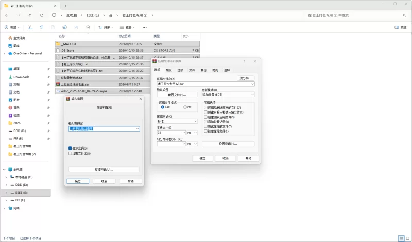
Task: Open the split volume size dropdown
Action: pos(171,144)
